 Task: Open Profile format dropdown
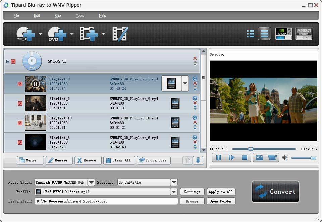click(174, 192)
